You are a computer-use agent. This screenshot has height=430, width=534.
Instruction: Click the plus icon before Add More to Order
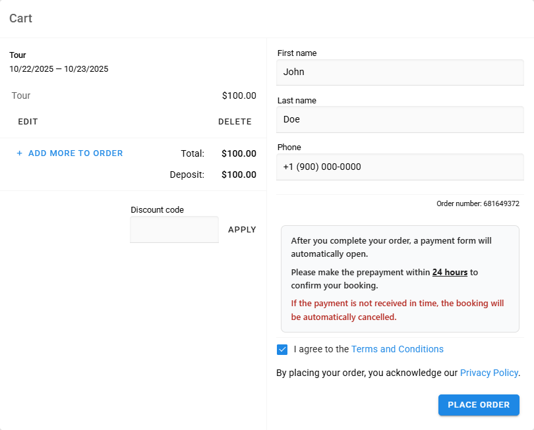tap(20, 153)
